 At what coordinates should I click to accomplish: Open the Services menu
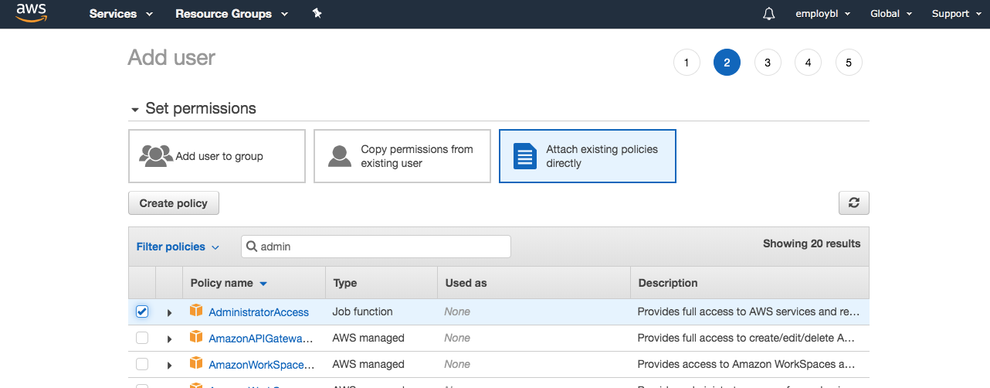(120, 14)
